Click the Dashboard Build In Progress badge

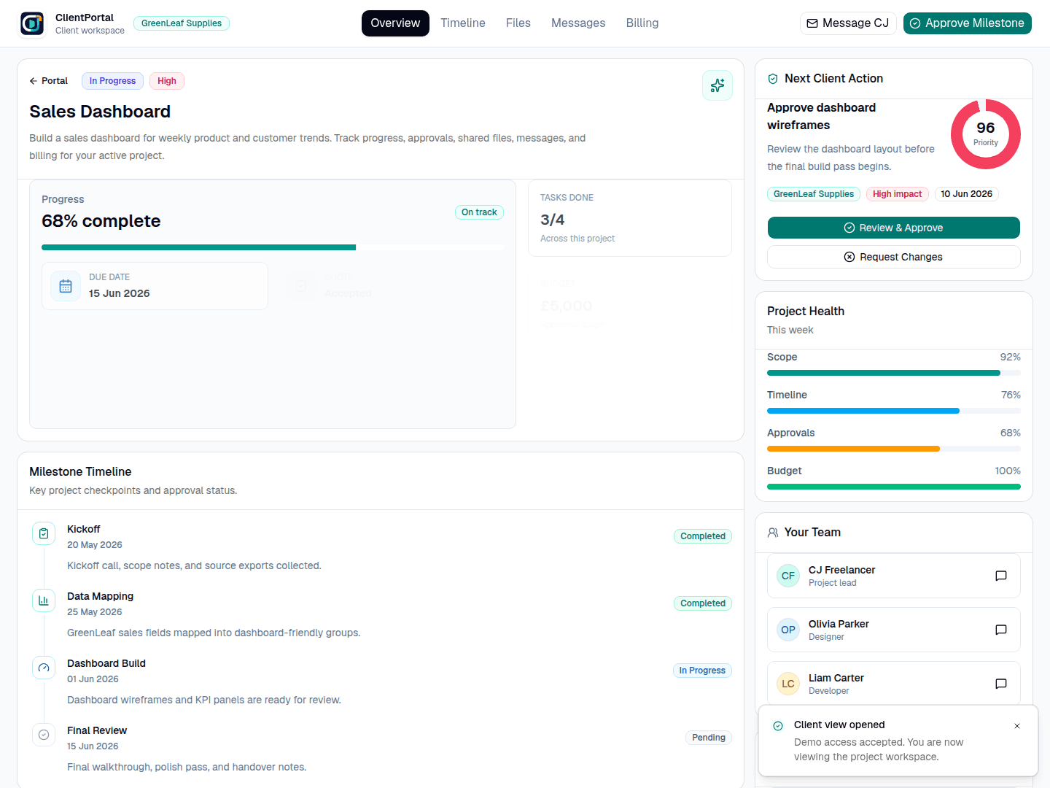pyautogui.click(x=702, y=671)
